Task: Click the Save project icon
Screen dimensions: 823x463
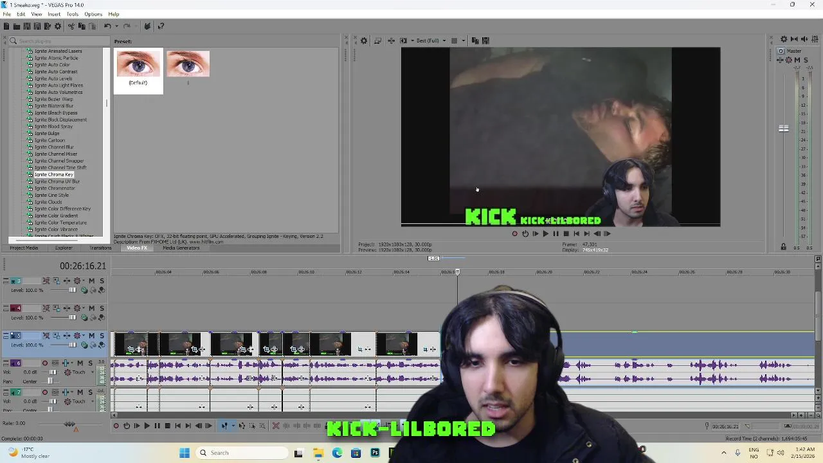Action: click(27, 26)
